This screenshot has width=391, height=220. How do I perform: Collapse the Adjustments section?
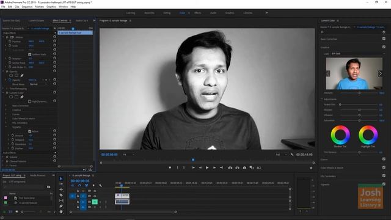(322, 99)
